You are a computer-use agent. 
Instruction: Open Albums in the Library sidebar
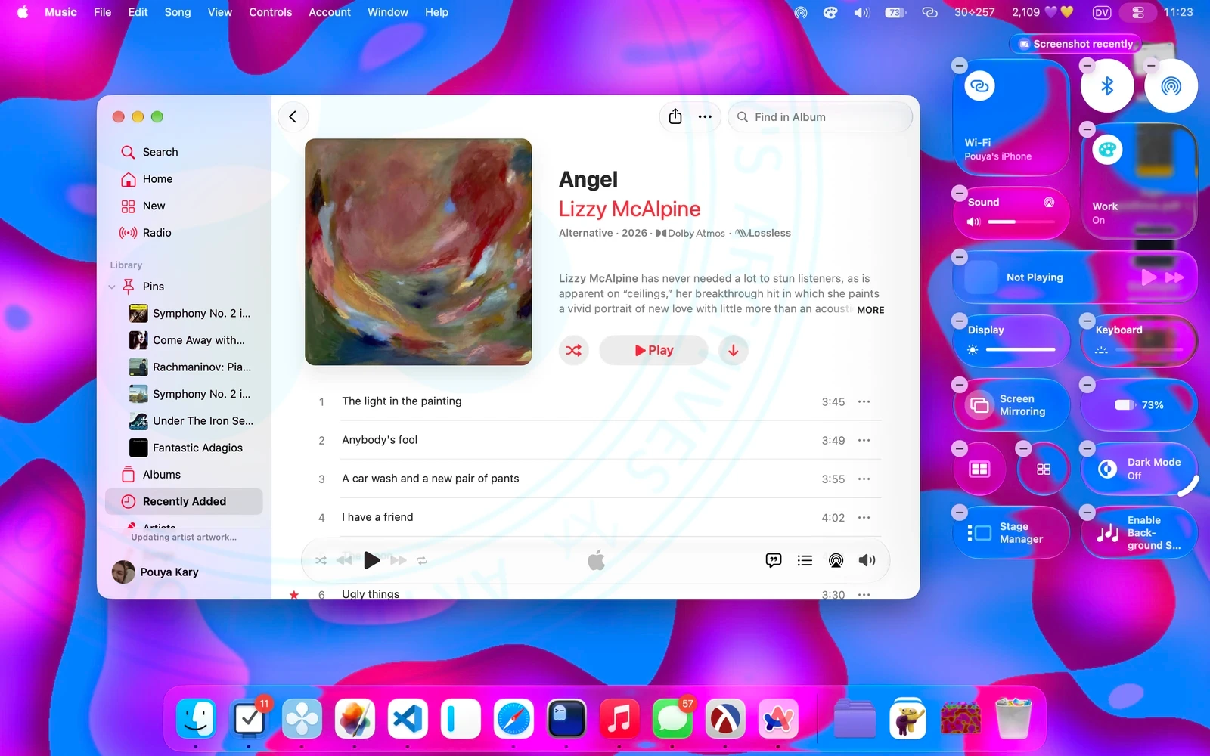click(184, 475)
